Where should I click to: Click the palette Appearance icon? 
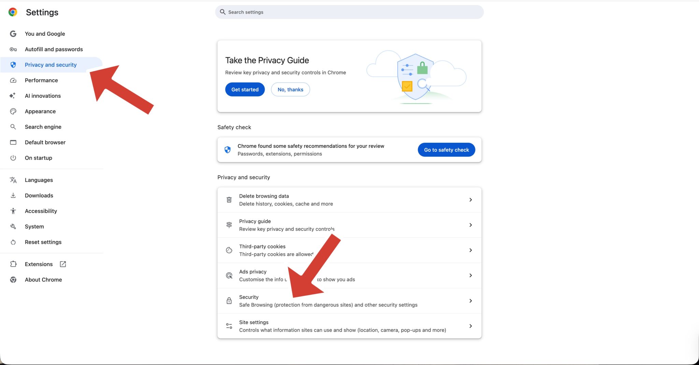[x=13, y=111]
